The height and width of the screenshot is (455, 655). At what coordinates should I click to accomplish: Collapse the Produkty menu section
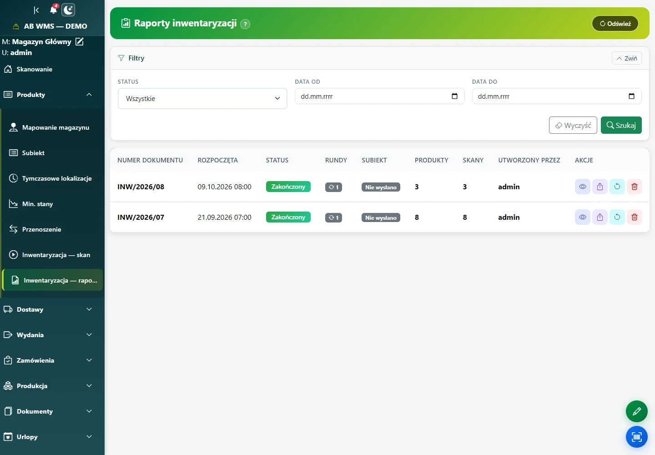point(52,95)
